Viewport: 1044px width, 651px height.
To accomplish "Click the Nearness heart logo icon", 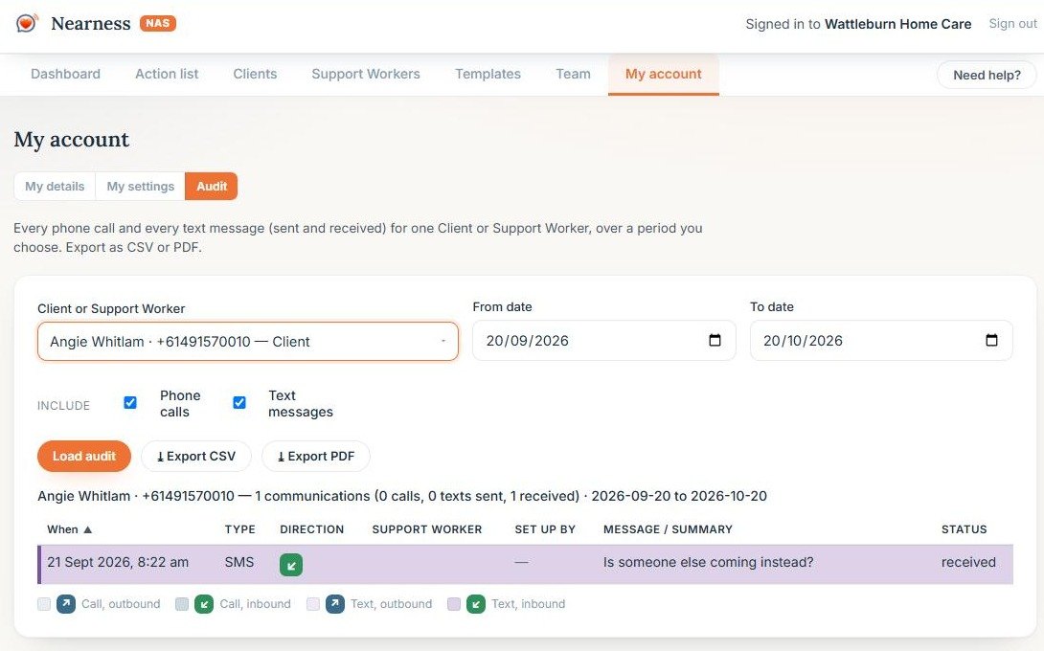I will coord(27,23).
